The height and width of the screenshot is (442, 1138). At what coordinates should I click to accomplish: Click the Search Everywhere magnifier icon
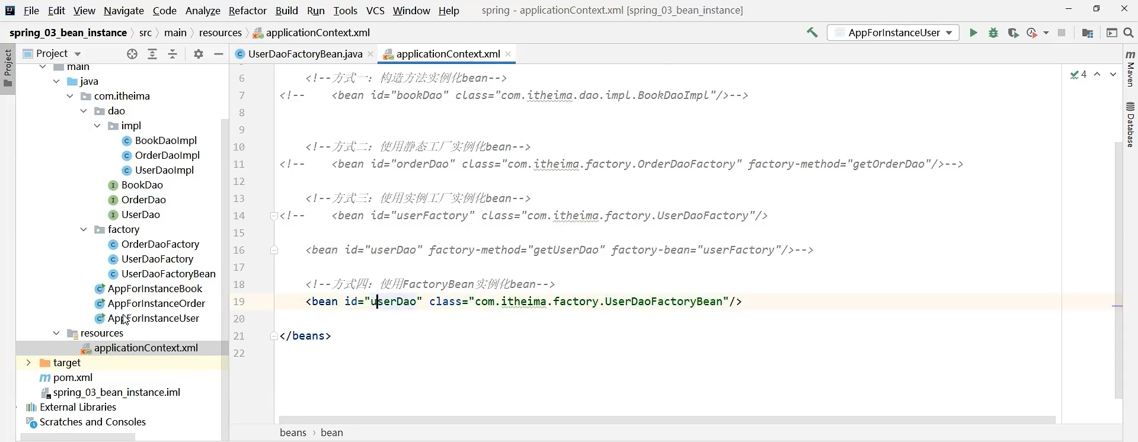pyautogui.click(x=1129, y=33)
